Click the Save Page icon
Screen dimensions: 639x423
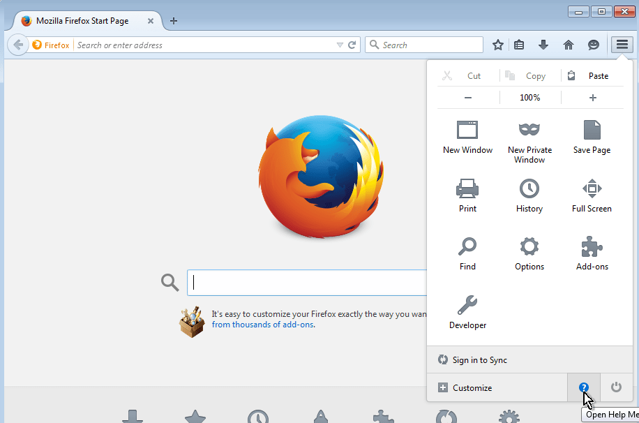[592, 131]
